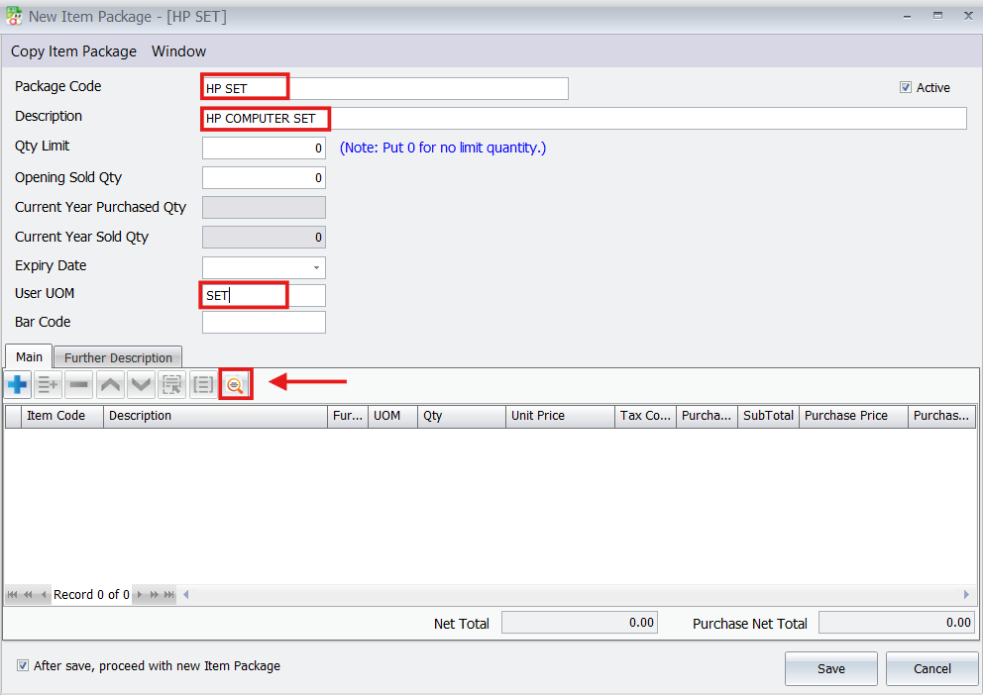Toggle 'After save, proceed with new Item Package'

click(x=23, y=666)
